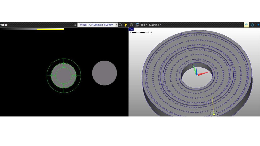
Task: Click the green circle measurement target
Action: (x=64, y=76)
